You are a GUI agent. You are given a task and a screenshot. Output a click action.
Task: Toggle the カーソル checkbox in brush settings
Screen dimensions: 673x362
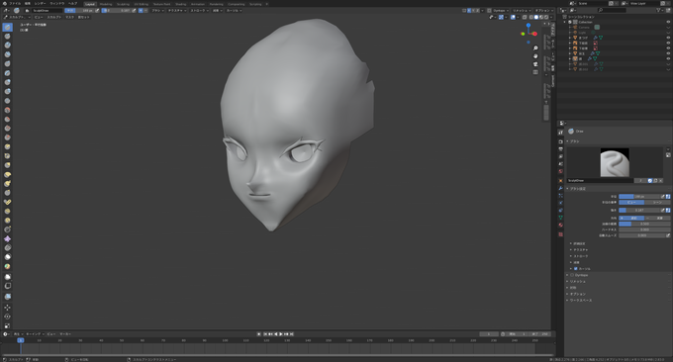pos(576,269)
